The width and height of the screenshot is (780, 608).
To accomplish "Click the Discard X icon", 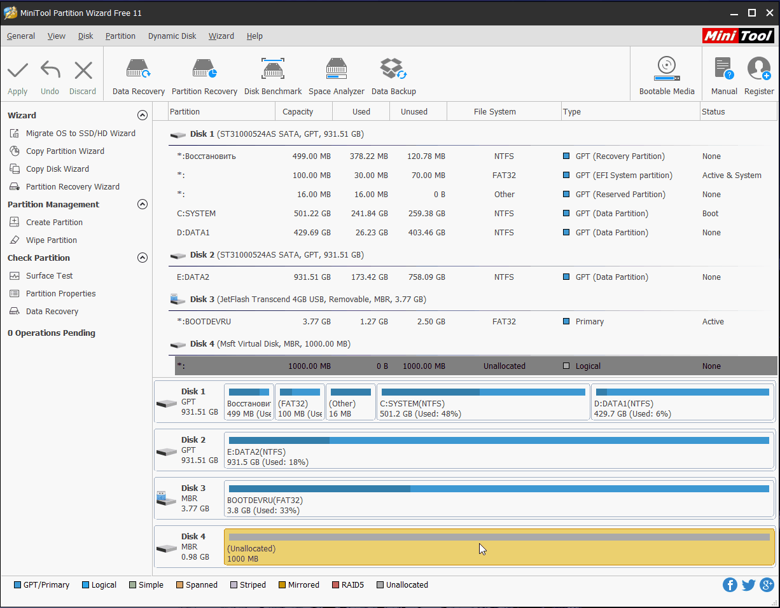I will tap(83, 70).
